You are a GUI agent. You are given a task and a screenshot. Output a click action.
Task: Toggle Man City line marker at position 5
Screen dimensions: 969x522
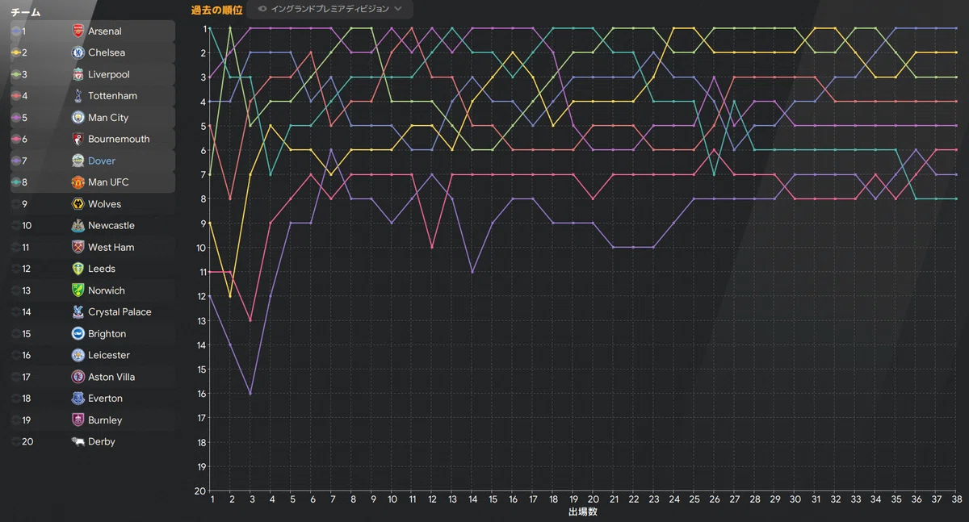pos(16,117)
